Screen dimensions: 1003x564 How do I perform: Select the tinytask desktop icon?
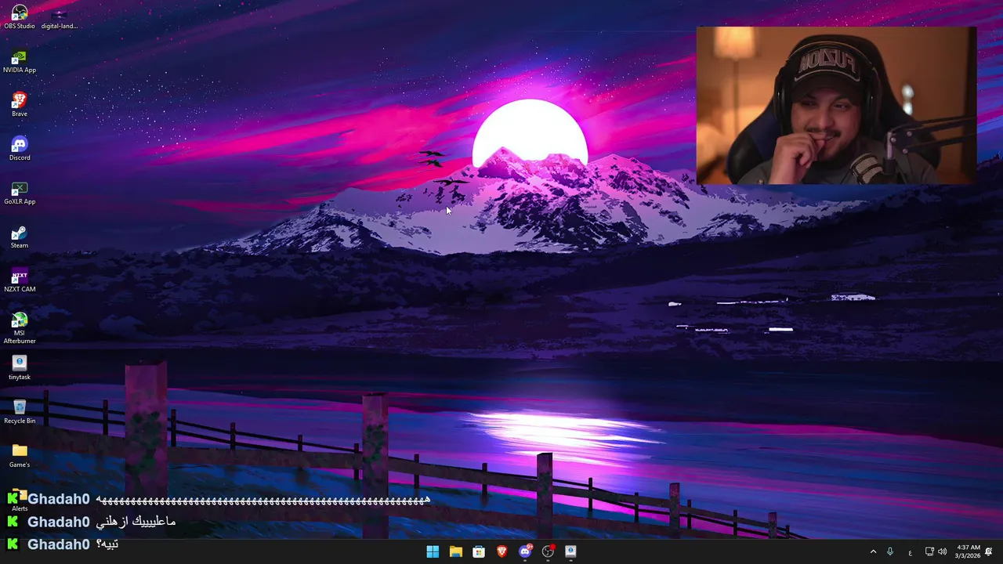[20, 368]
